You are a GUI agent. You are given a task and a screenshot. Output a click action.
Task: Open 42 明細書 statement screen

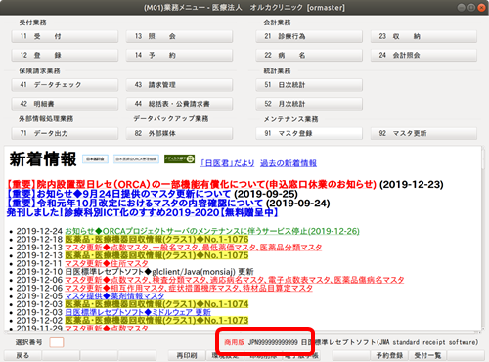(x=65, y=104)
